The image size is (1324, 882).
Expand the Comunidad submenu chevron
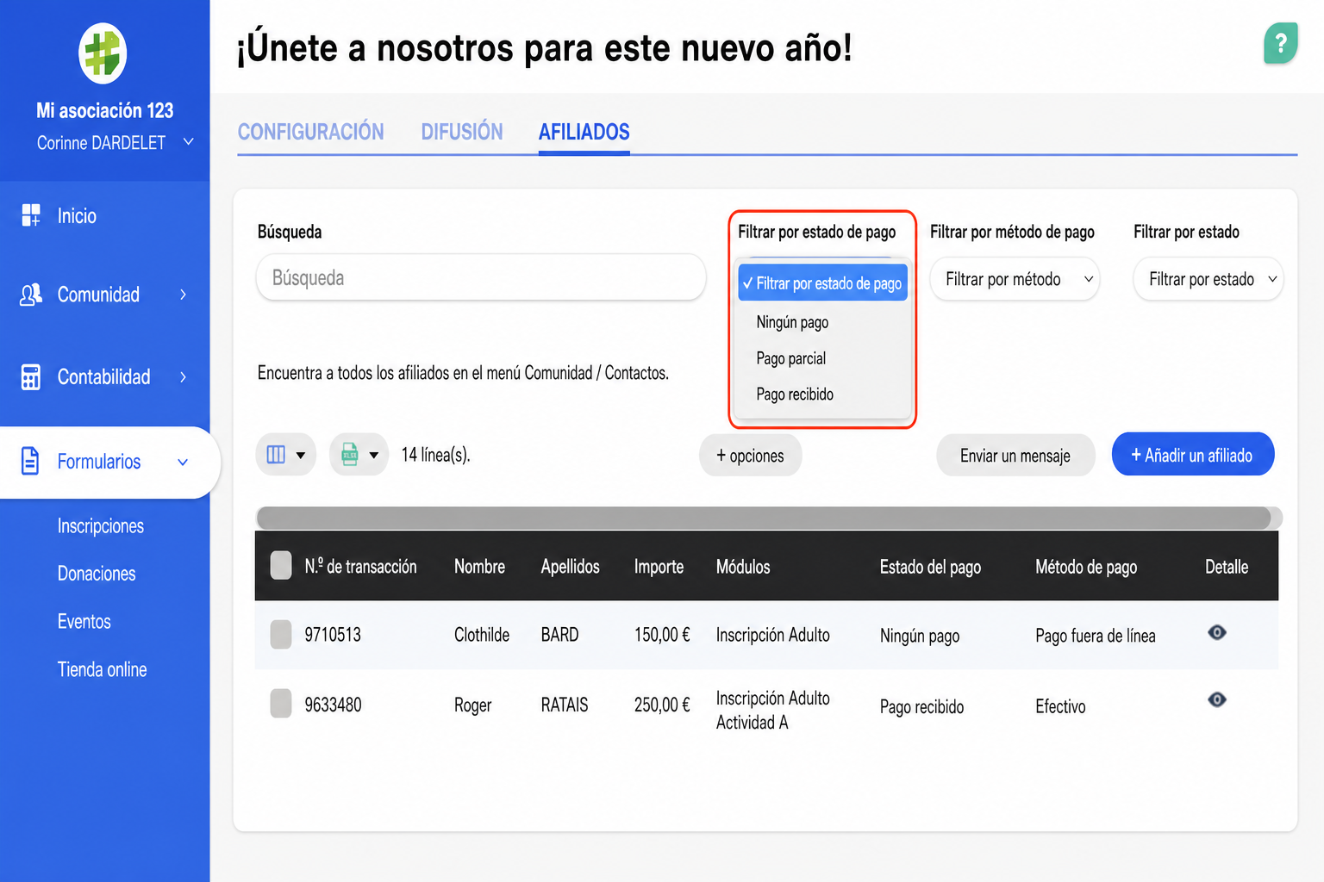coord(183,295)
